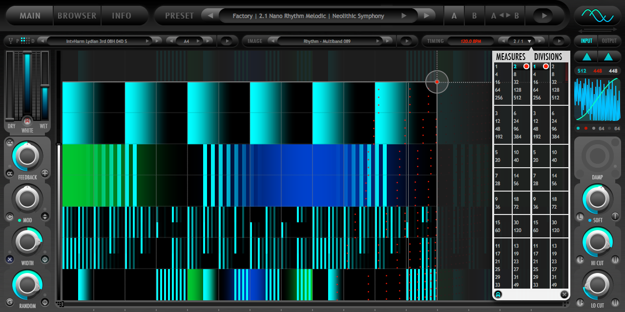Click the P mode letter beside tuning fork
The height and width of the screenshot is (312, 625).
pyautogui.click(x=17, y=41)
